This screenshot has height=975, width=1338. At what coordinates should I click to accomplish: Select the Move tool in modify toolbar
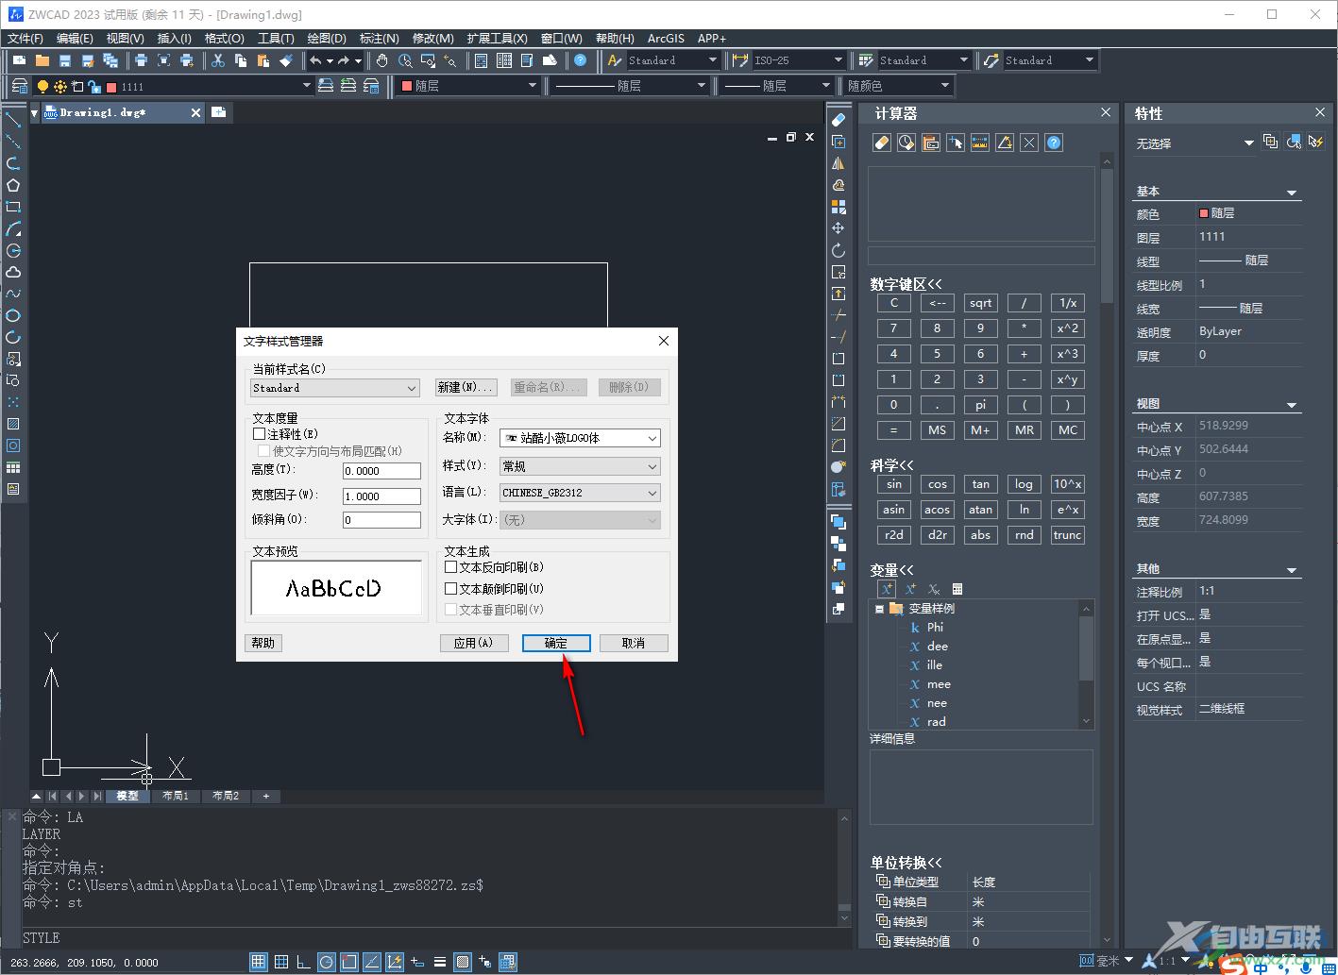click(838, 228)
